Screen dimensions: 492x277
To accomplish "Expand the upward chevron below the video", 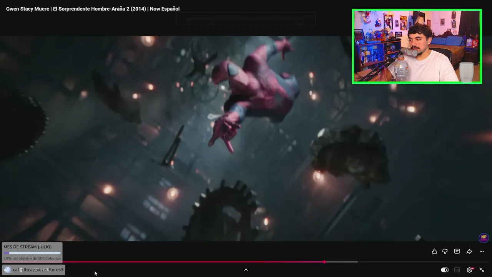I will (x=246, y=270).
